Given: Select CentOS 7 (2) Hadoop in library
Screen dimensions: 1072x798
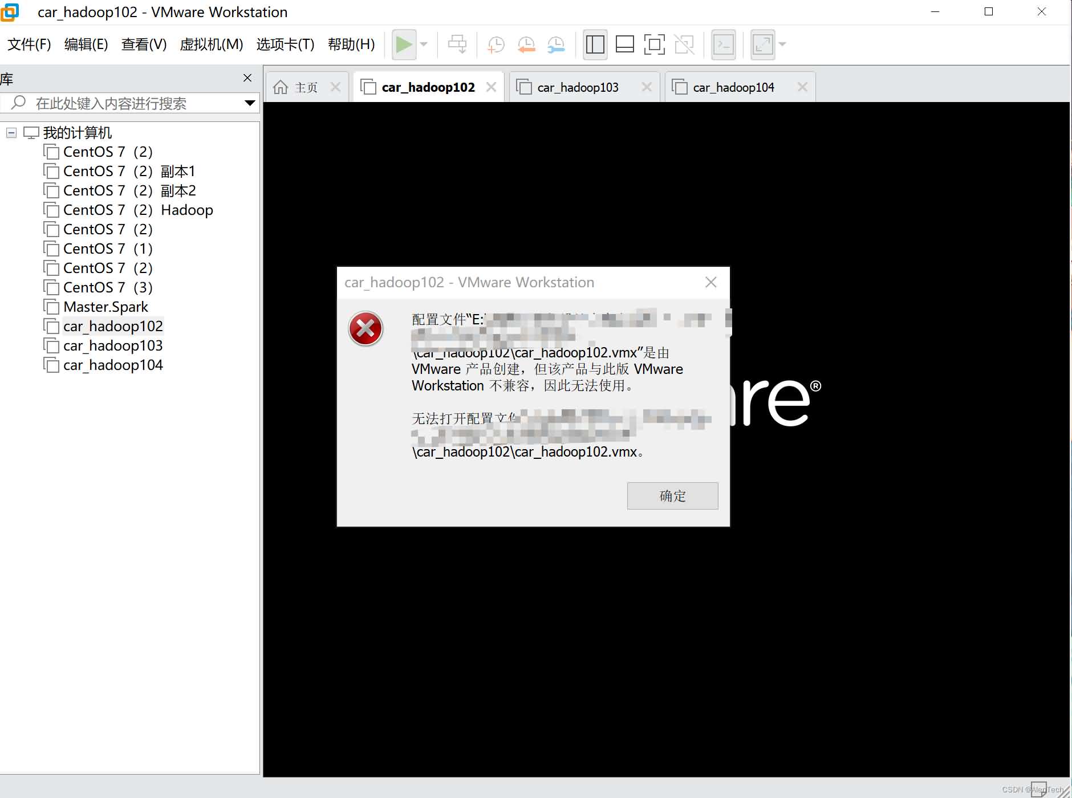Looking at the screenshot, I should point(139,210).
